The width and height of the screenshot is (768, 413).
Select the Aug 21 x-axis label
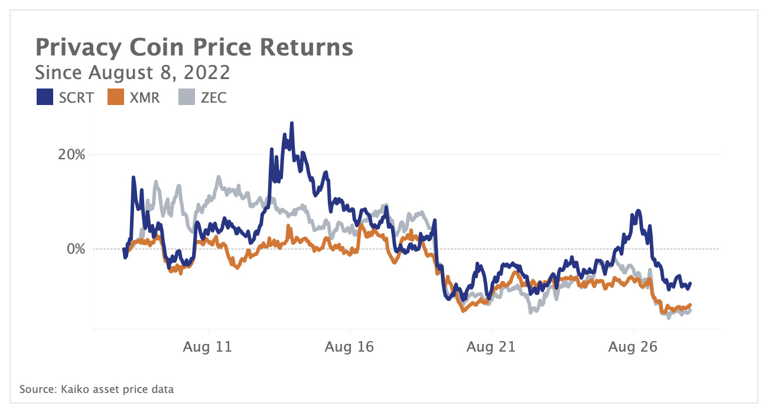[491, 347]
